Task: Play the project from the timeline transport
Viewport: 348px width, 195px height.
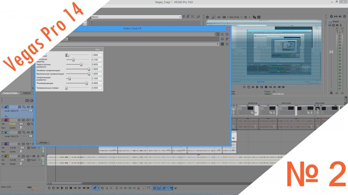Action: (x=62, y=188)
